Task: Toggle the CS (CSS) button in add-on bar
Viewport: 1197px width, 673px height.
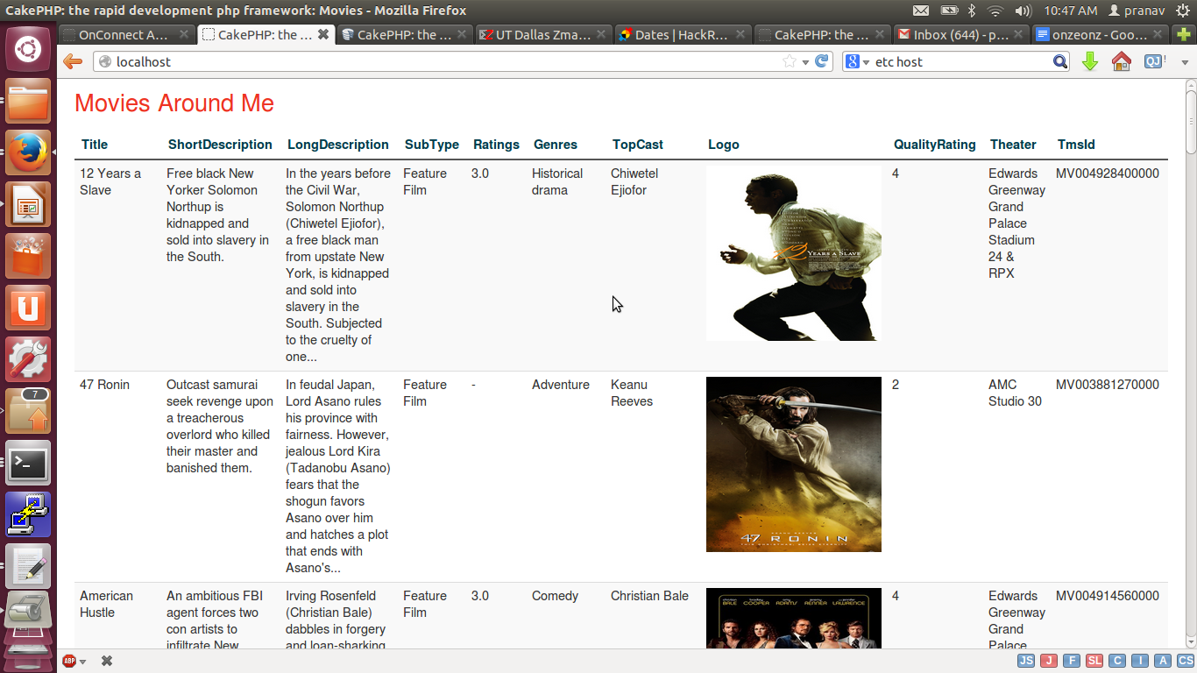Action: click(x=1186, y=661)
